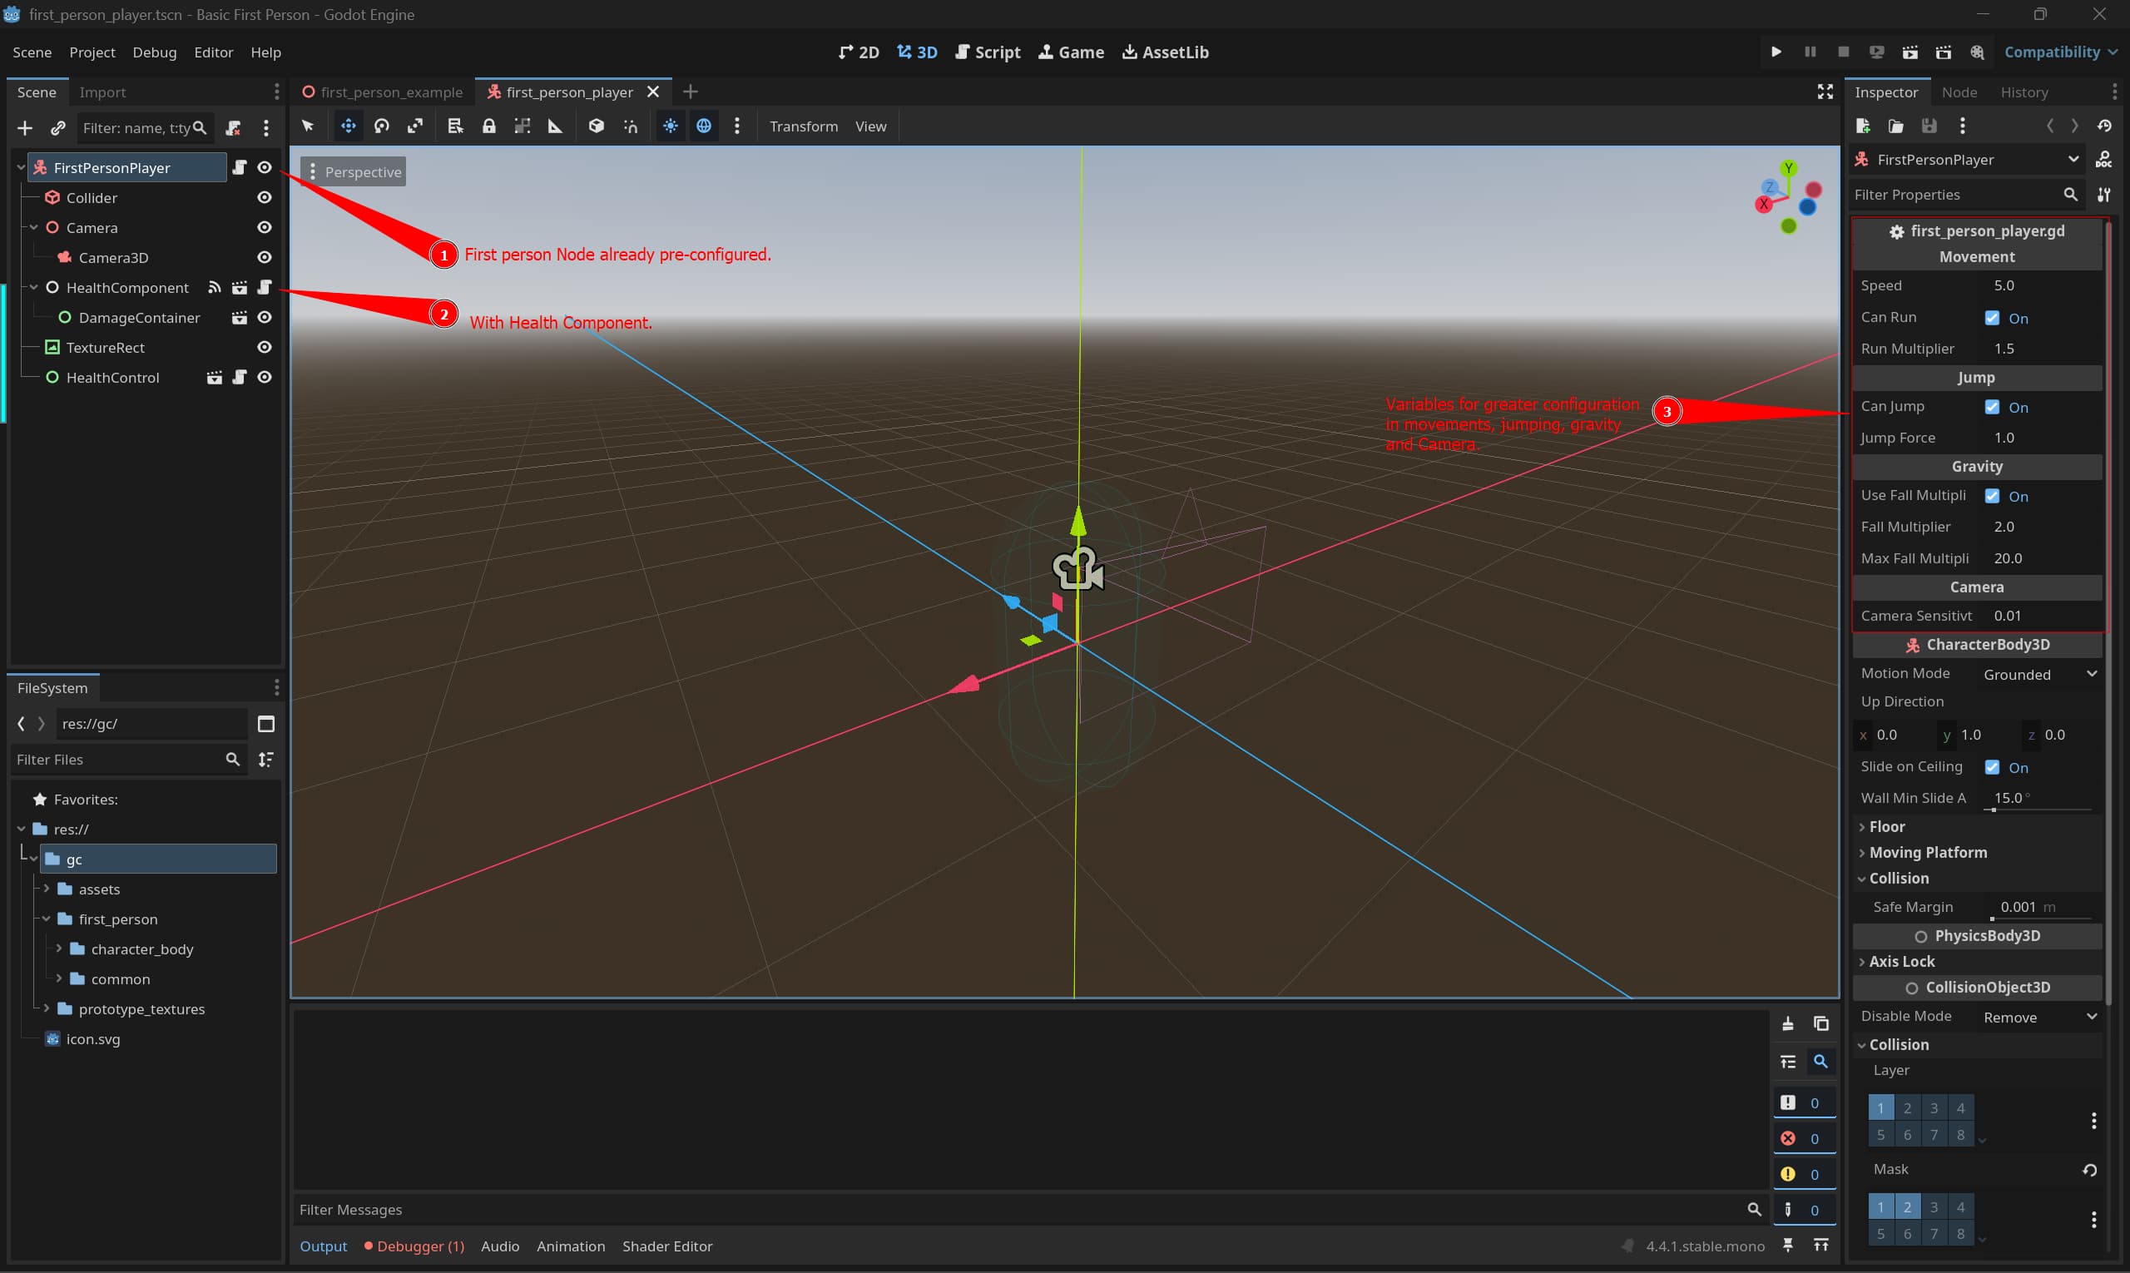This screenshot has height=1273, width=2130.
Task: Select the Move tool in the 3D toolbar
Action: [348, 126]
